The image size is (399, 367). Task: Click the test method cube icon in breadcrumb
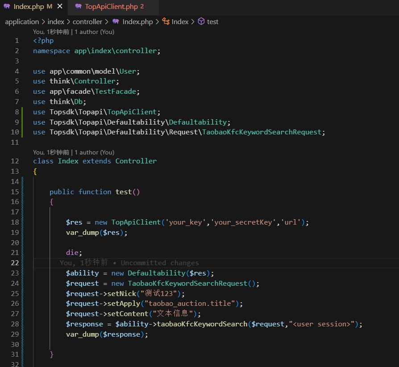(201, 21)
